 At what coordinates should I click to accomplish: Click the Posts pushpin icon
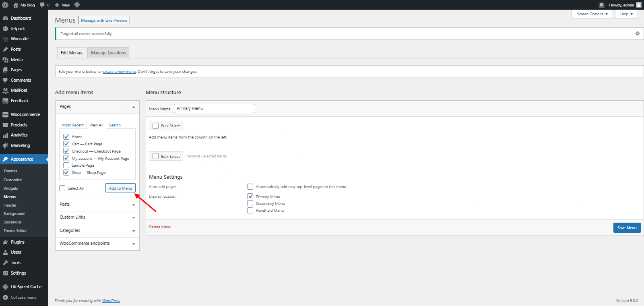pyautogui.click(x=5, y=49)
